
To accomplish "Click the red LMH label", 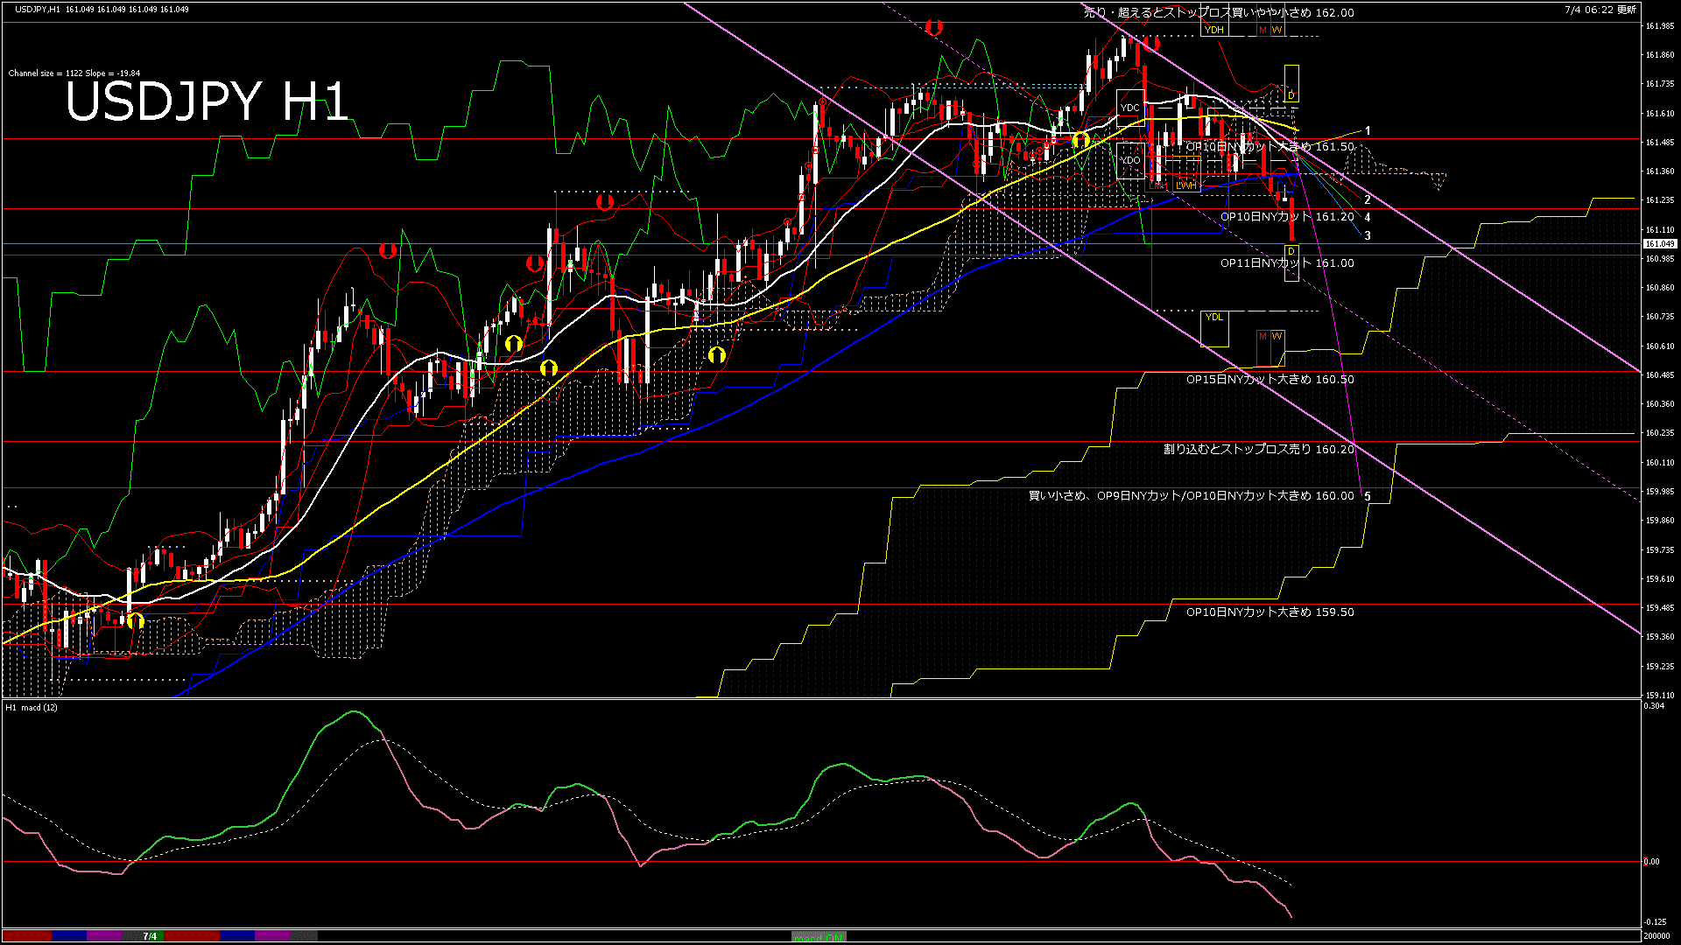I will (x=1159, y=185).
